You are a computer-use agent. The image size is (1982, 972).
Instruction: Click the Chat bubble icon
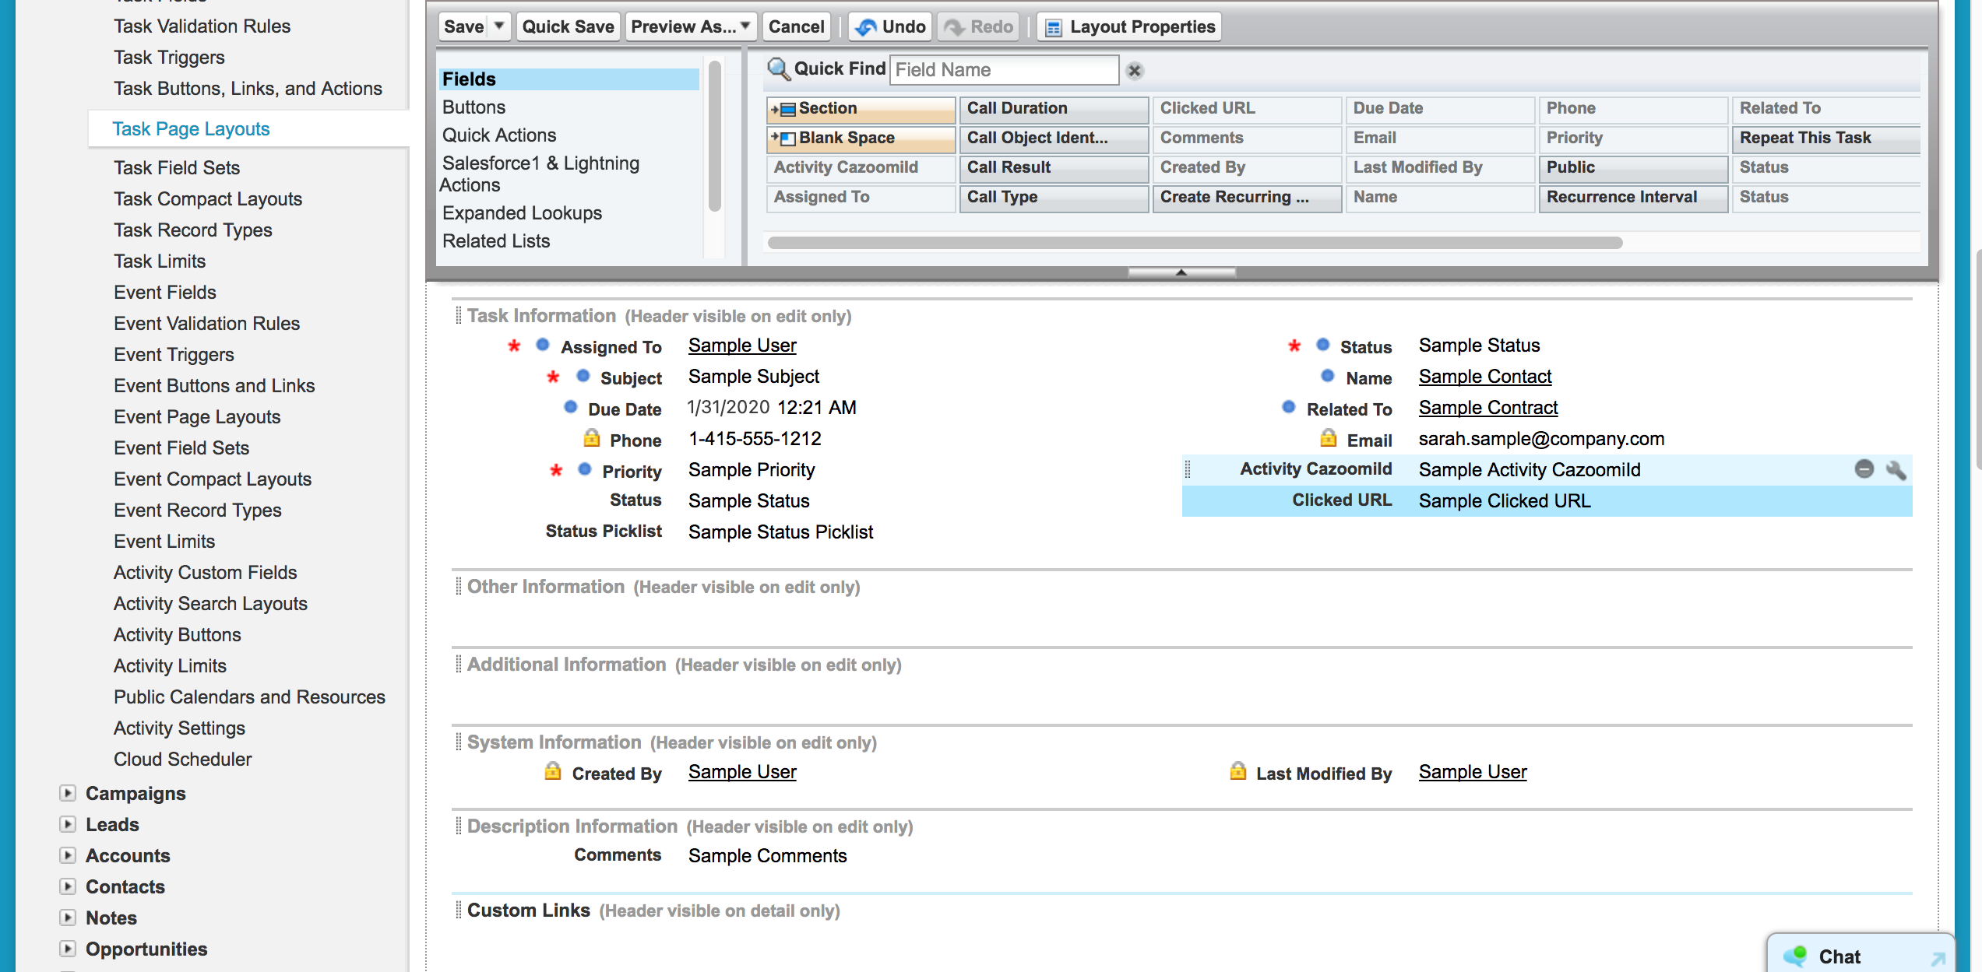[x=1795, y=956]
